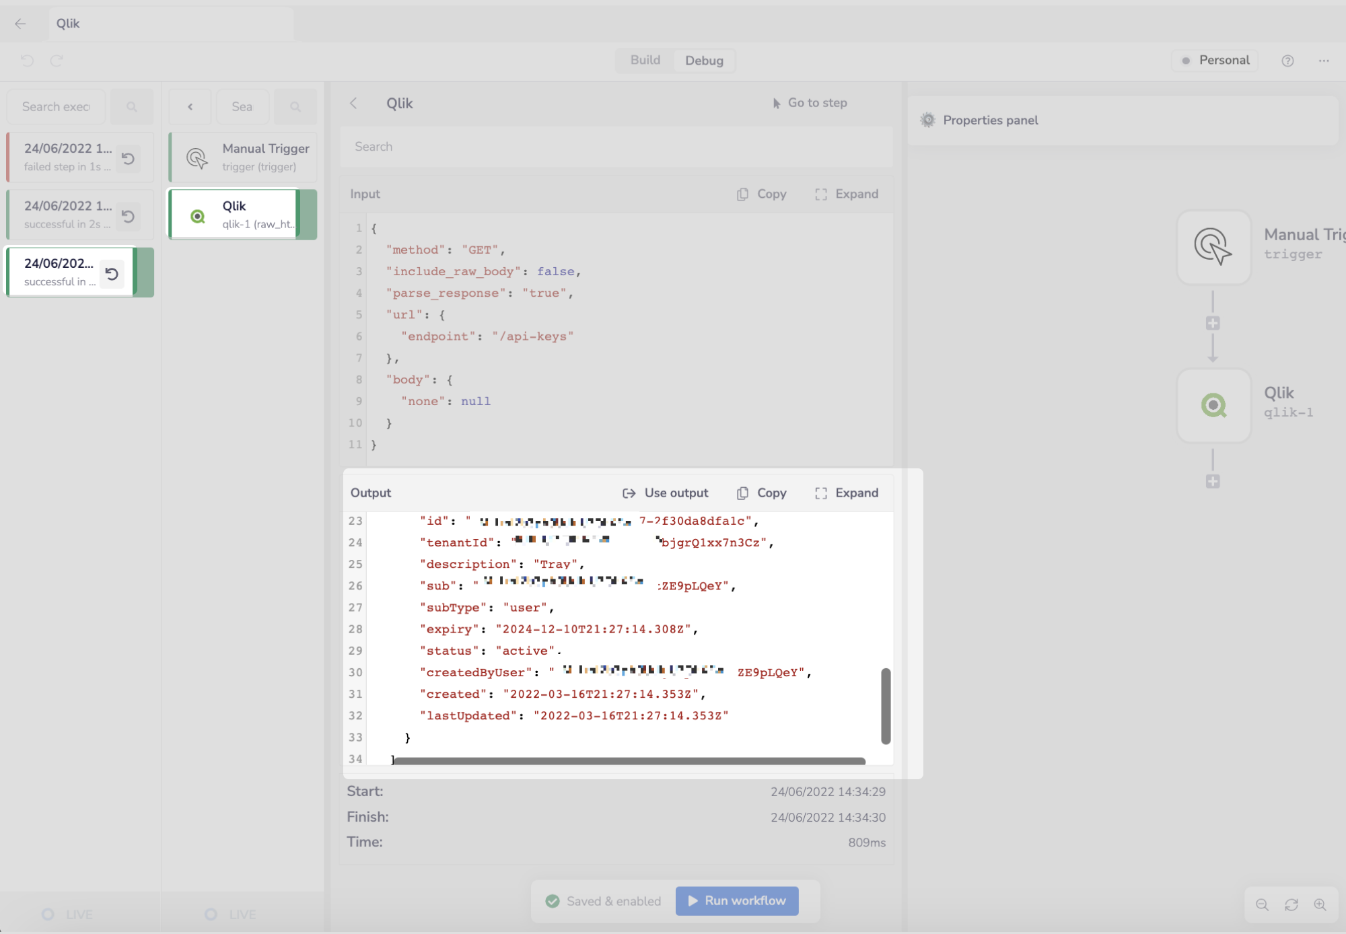Image resolution: width=1346 pixels, height=934 pixels.
Task: Collapse steps list with left chevron
Action: click(190, 106)
